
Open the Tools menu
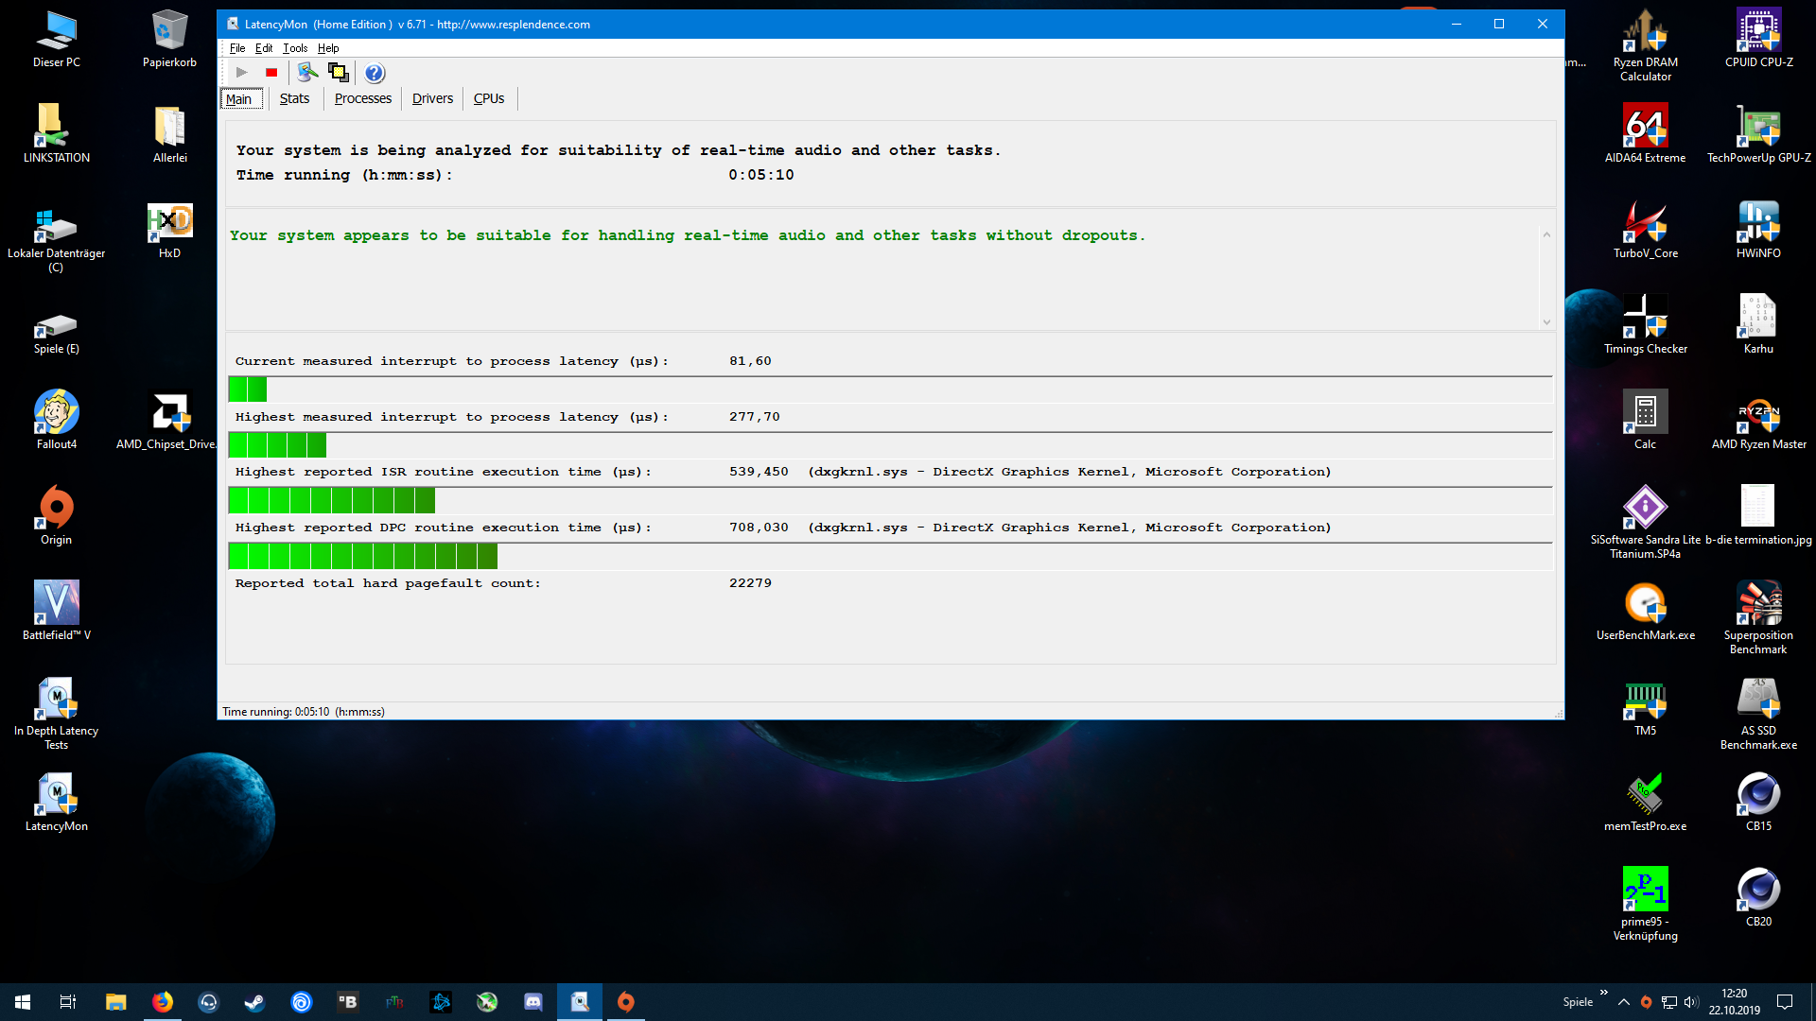(294, 47)
